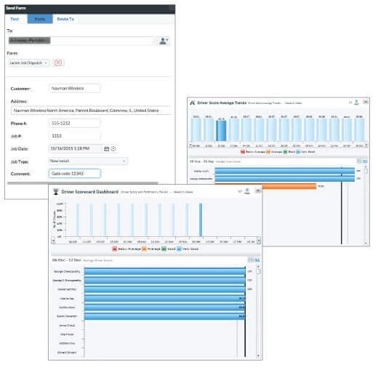Click the right scroll arrow on the Scorecard date axis

click(x=259, y=241)
